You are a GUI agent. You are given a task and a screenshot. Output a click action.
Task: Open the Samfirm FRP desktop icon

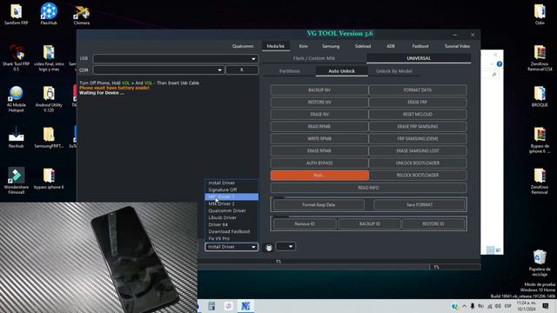pyautogui.click(x=16, y=14)
